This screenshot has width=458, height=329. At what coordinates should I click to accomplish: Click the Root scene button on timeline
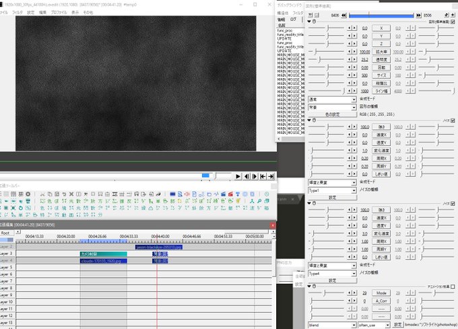(x=7, y=233)
